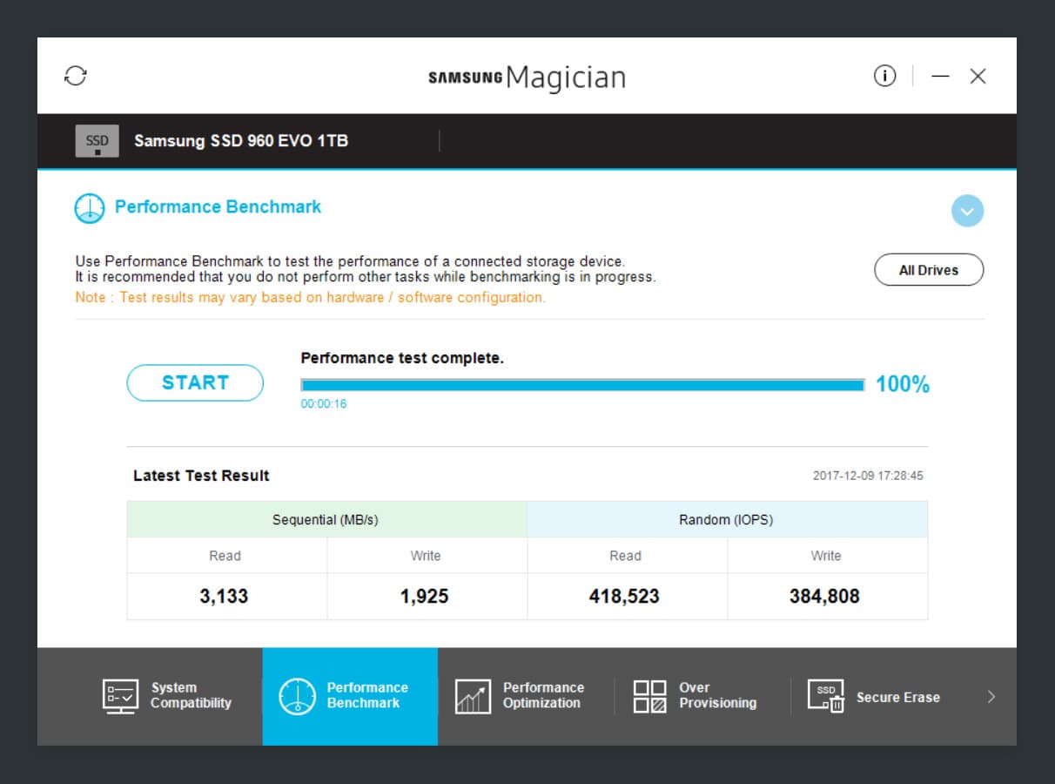The image size is (1055, 784).
Task: Click the Performance Benchmark gauge icon in header
Action: pos(90,208)
